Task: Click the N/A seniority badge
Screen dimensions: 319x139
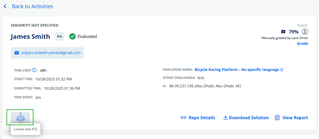Action: coord(60,36)
